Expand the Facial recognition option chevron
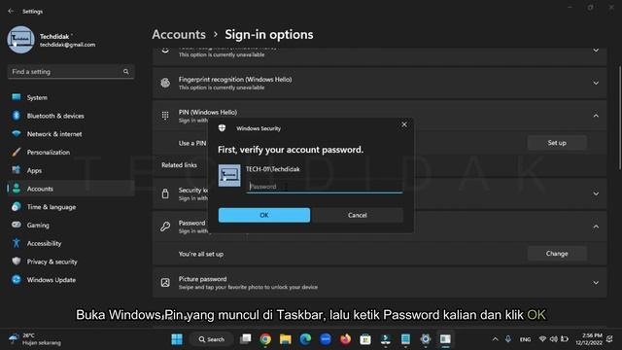Image resolution: width=622 pixels, height=350 pixels. click(x=596, y=51)
